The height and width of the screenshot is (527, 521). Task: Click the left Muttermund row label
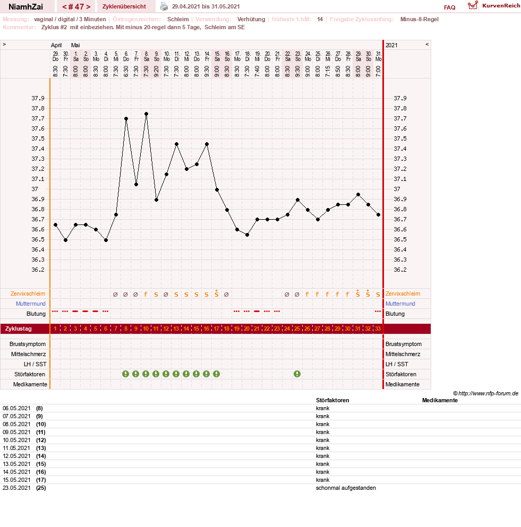pyautogui.click(x=31, y=304)
